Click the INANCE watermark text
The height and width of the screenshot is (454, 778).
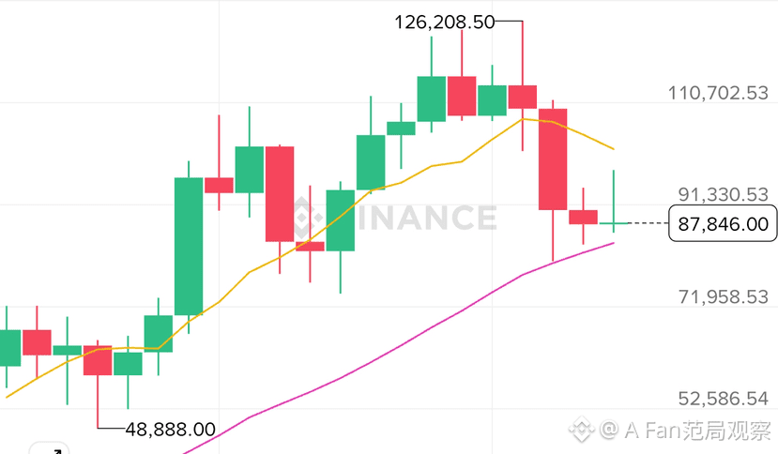coord(427,218)
